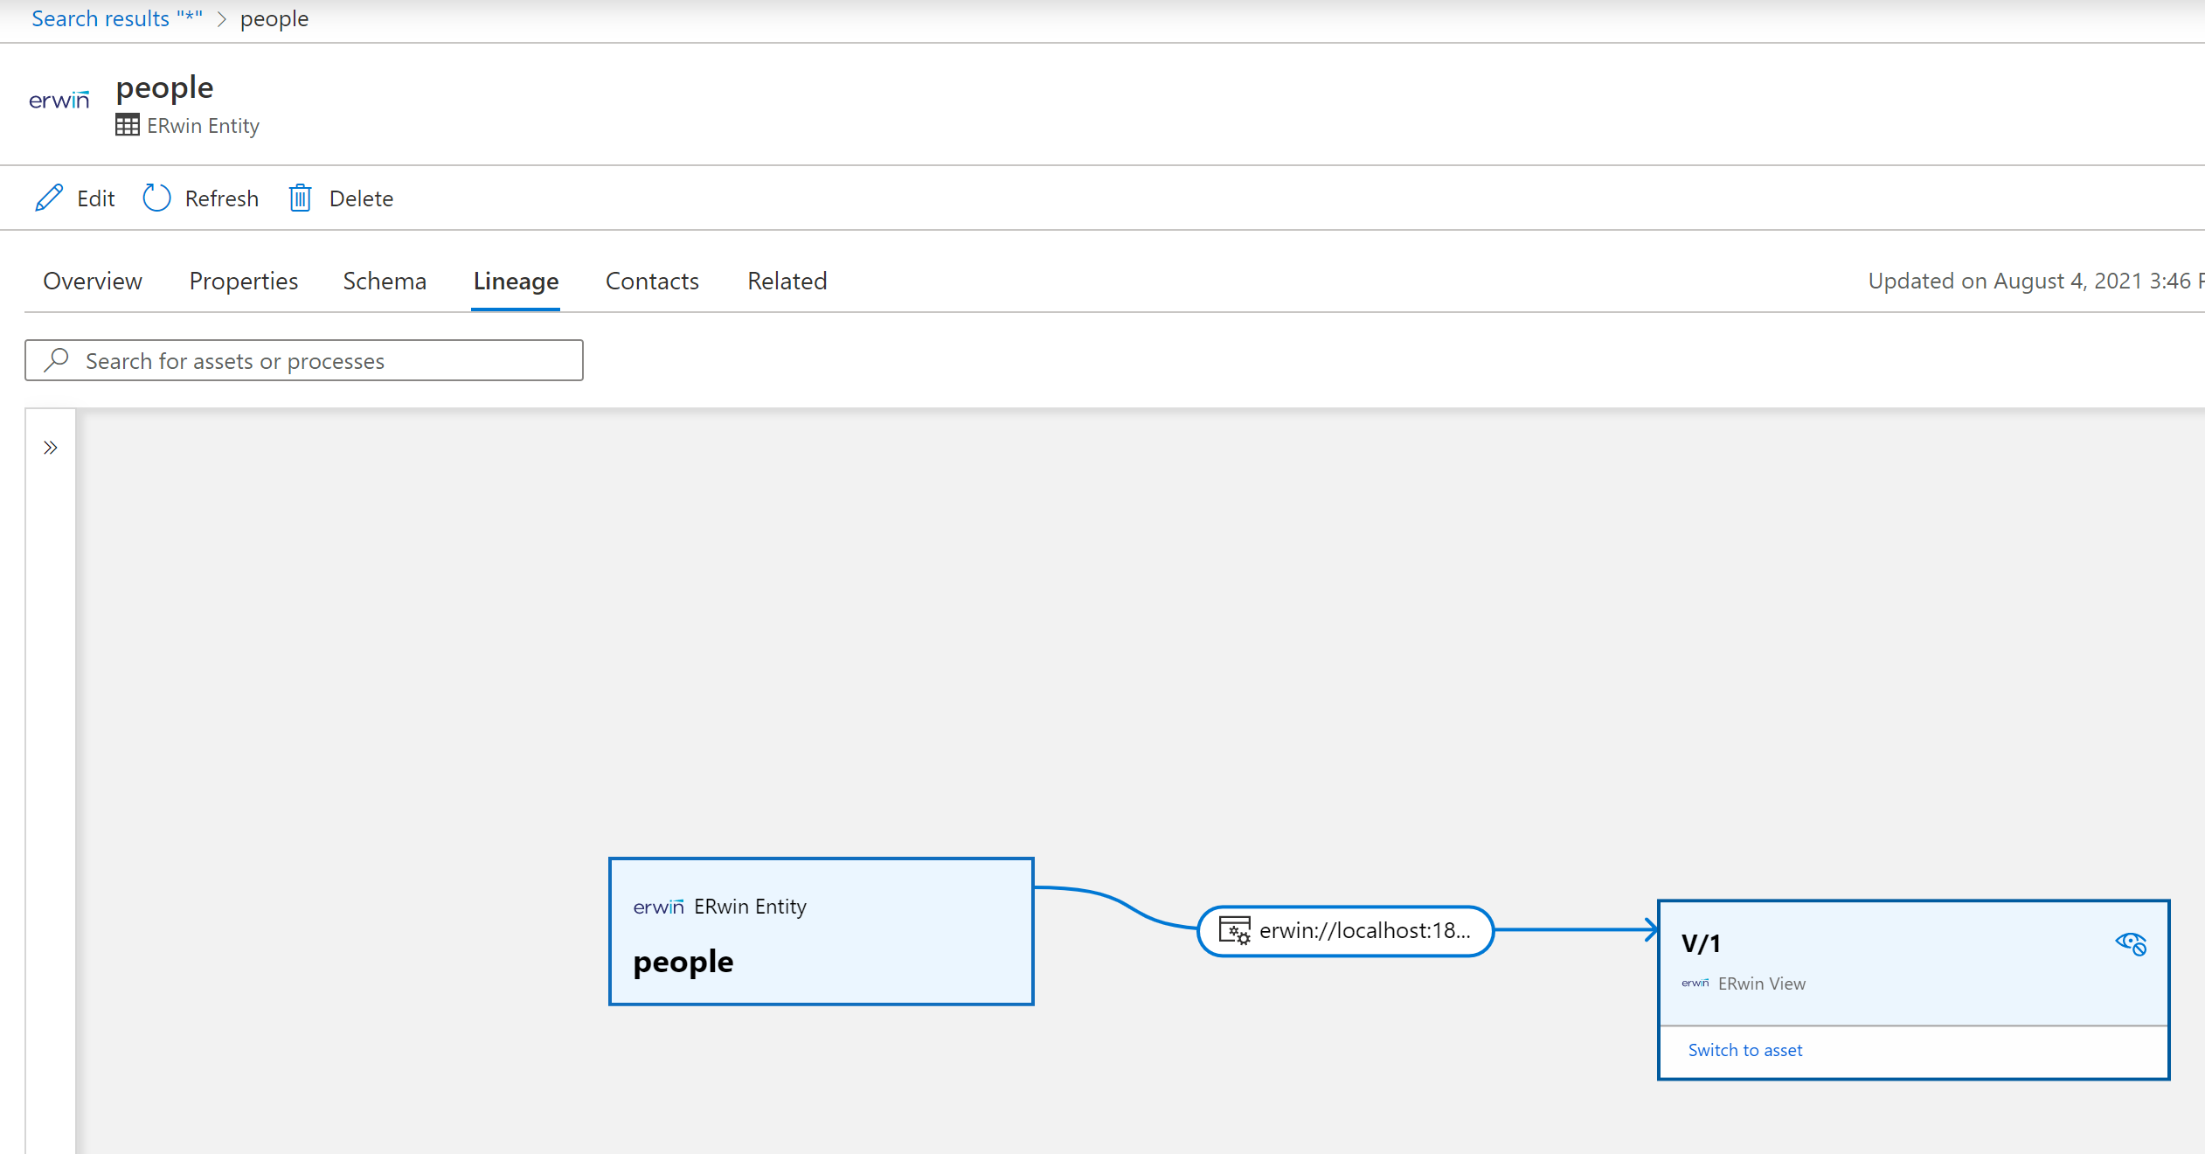
Task: Click the Edit pencil icon
Action: tap(50, 197)
